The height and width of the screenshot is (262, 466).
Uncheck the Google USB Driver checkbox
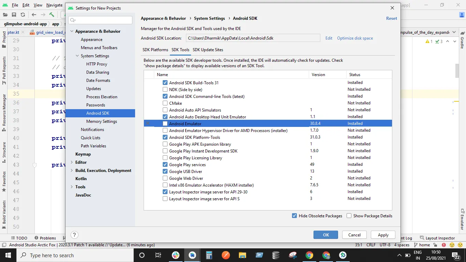click(x=165, y=171)
